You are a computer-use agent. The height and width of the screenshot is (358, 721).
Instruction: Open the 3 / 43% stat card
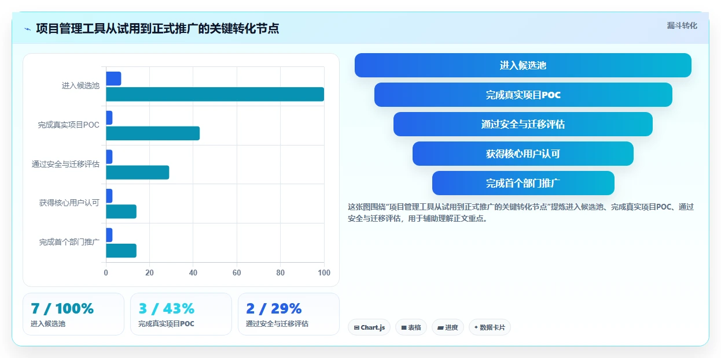pyautogui.click(x=181, y=314)
